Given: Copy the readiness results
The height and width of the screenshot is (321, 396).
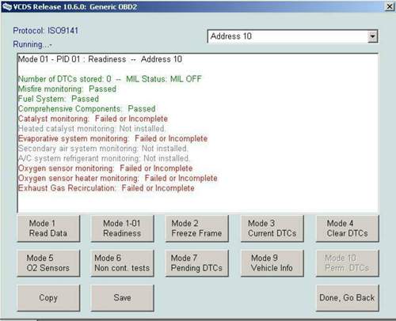Looking at the screenshot, I should click(48, 298).
